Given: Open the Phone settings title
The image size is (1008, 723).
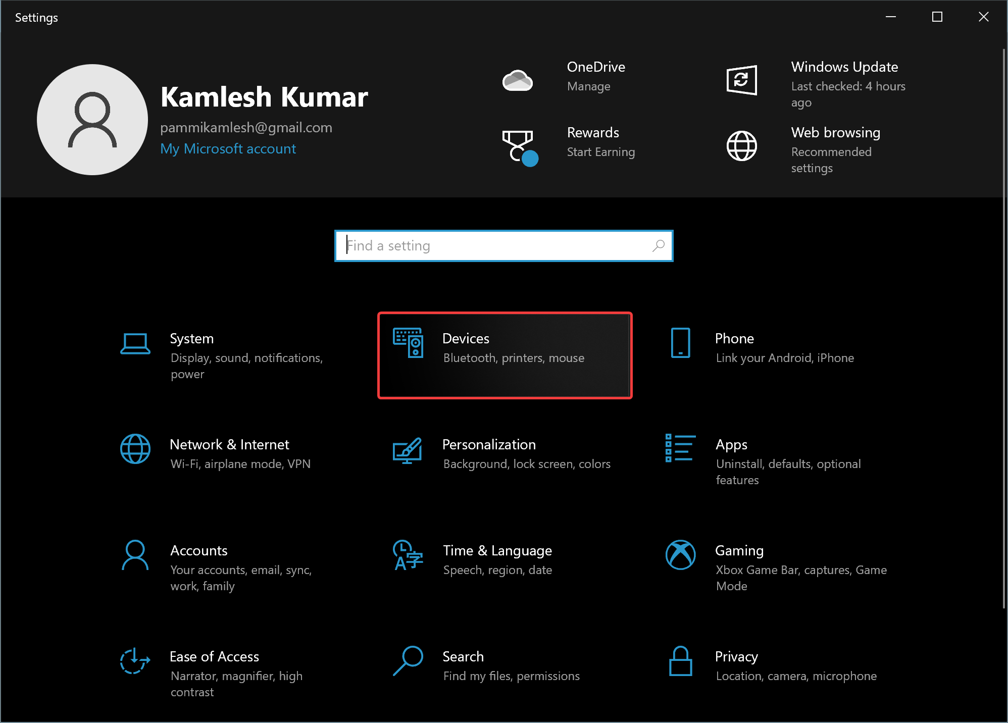Looking at the screenshot, I should [x=734, y=338].
